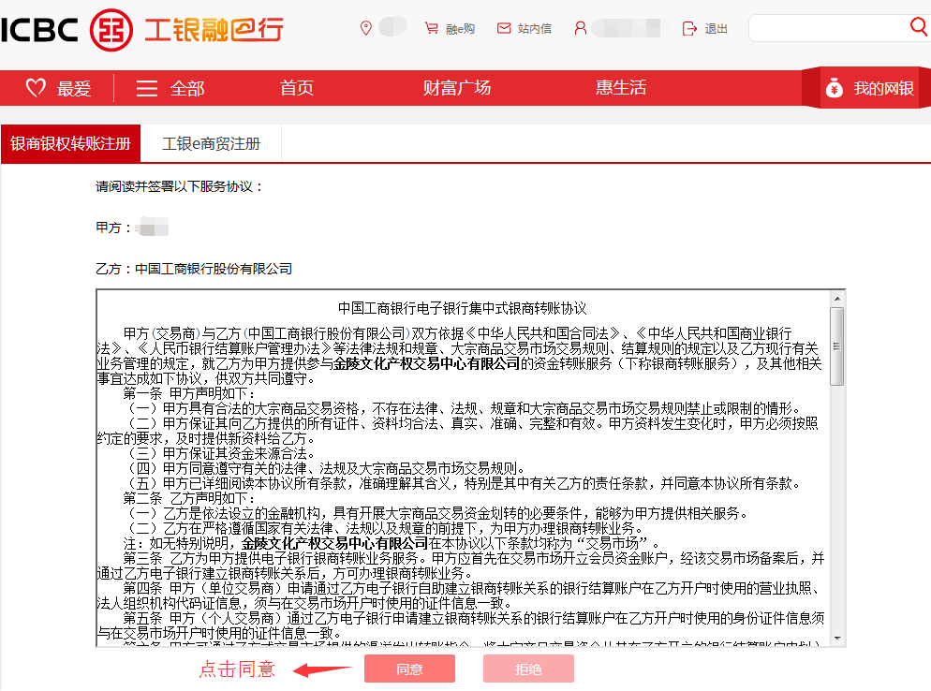Click the line （一）甲方具有合法的大宗商品交易资格
931x691 pixels.
pos(465,408)
